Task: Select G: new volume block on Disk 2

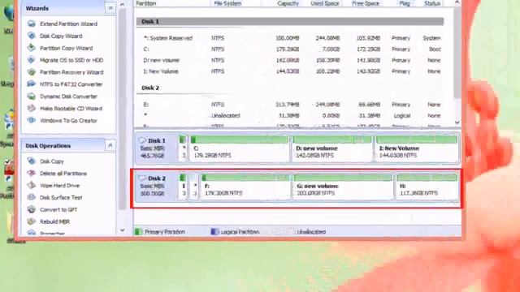Action: tap(343, 187)
